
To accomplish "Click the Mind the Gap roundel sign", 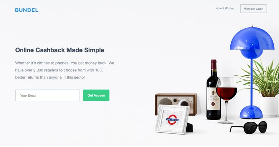I will [x=172, y=120].
